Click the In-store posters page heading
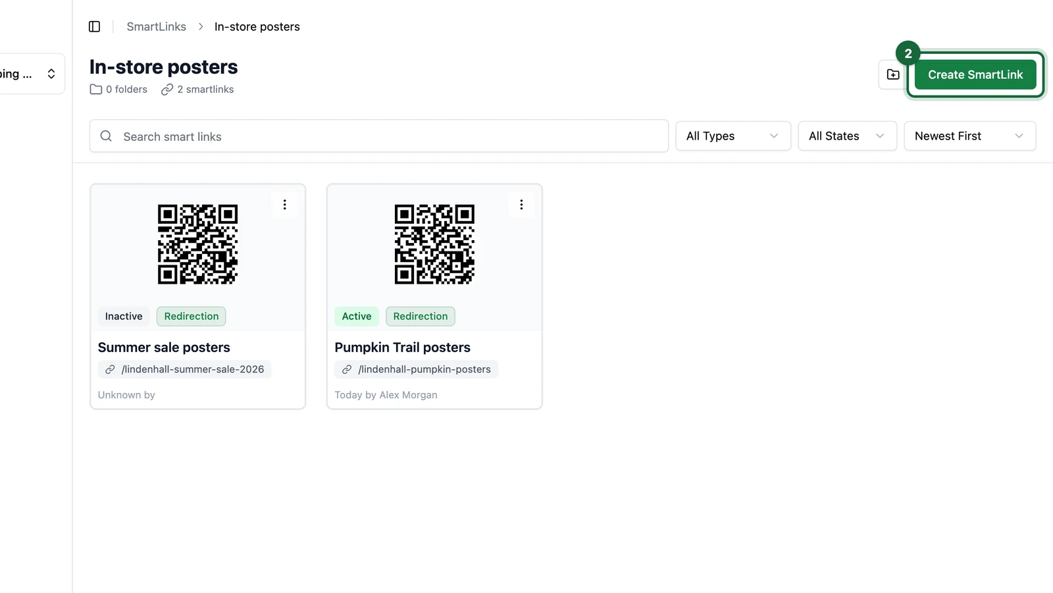The height and width of the screenshot is (593, 1053). point(164,67)
